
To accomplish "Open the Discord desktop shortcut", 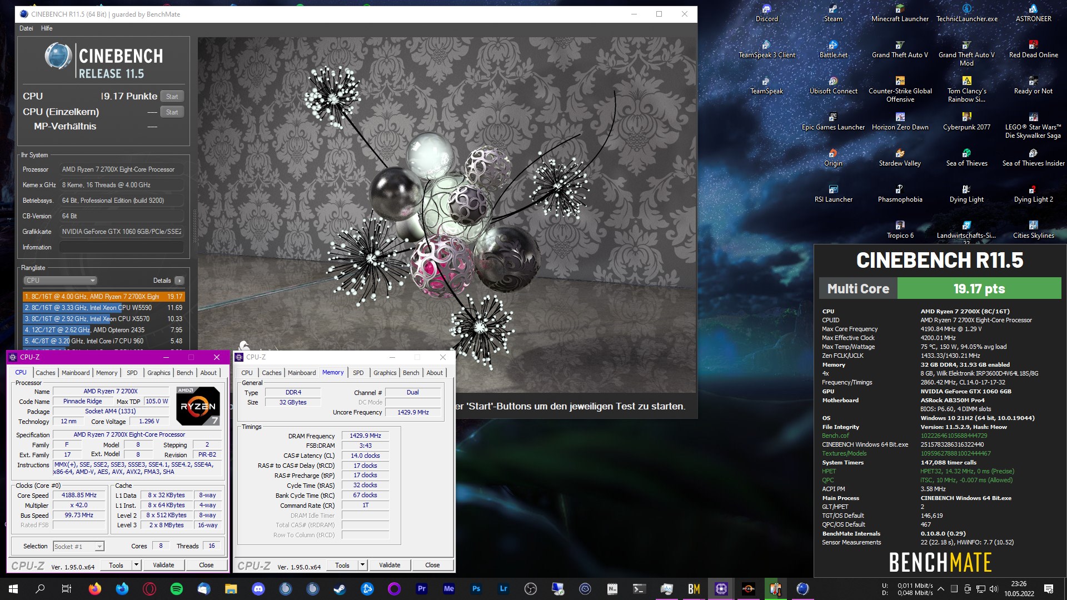I will click(766, 13).
